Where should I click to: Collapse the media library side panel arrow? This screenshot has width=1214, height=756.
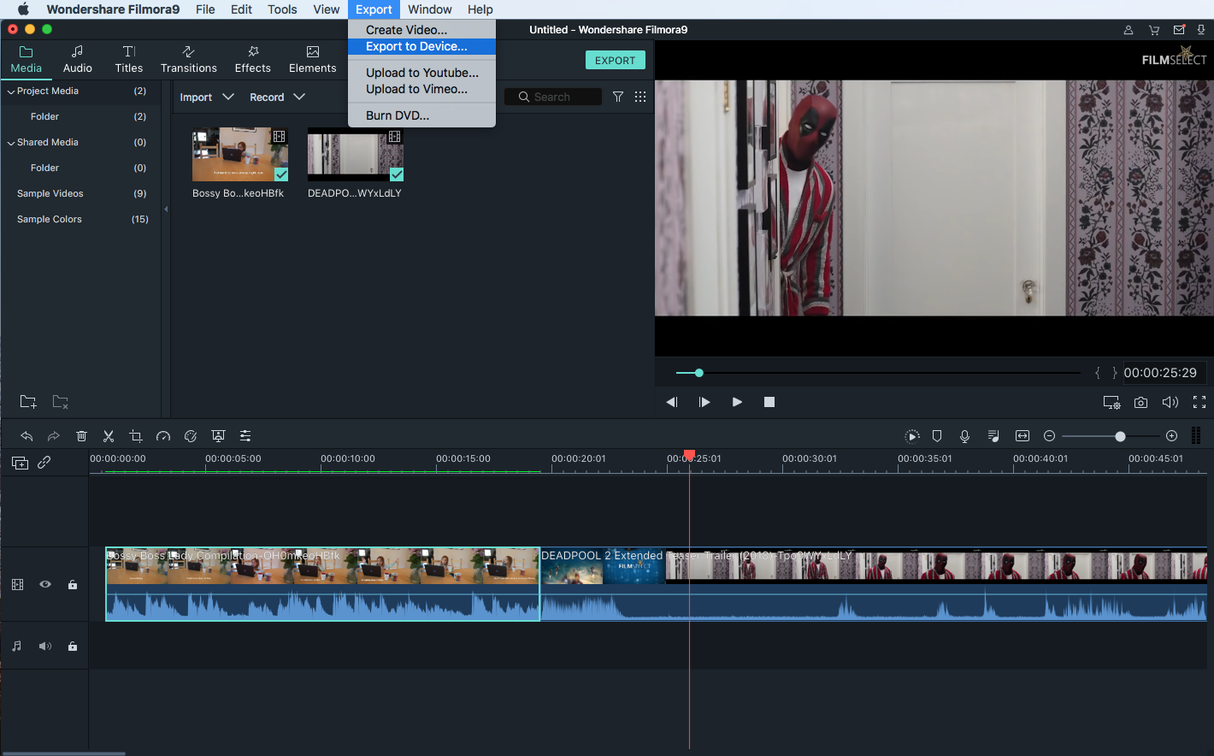(x=166, y=209)
